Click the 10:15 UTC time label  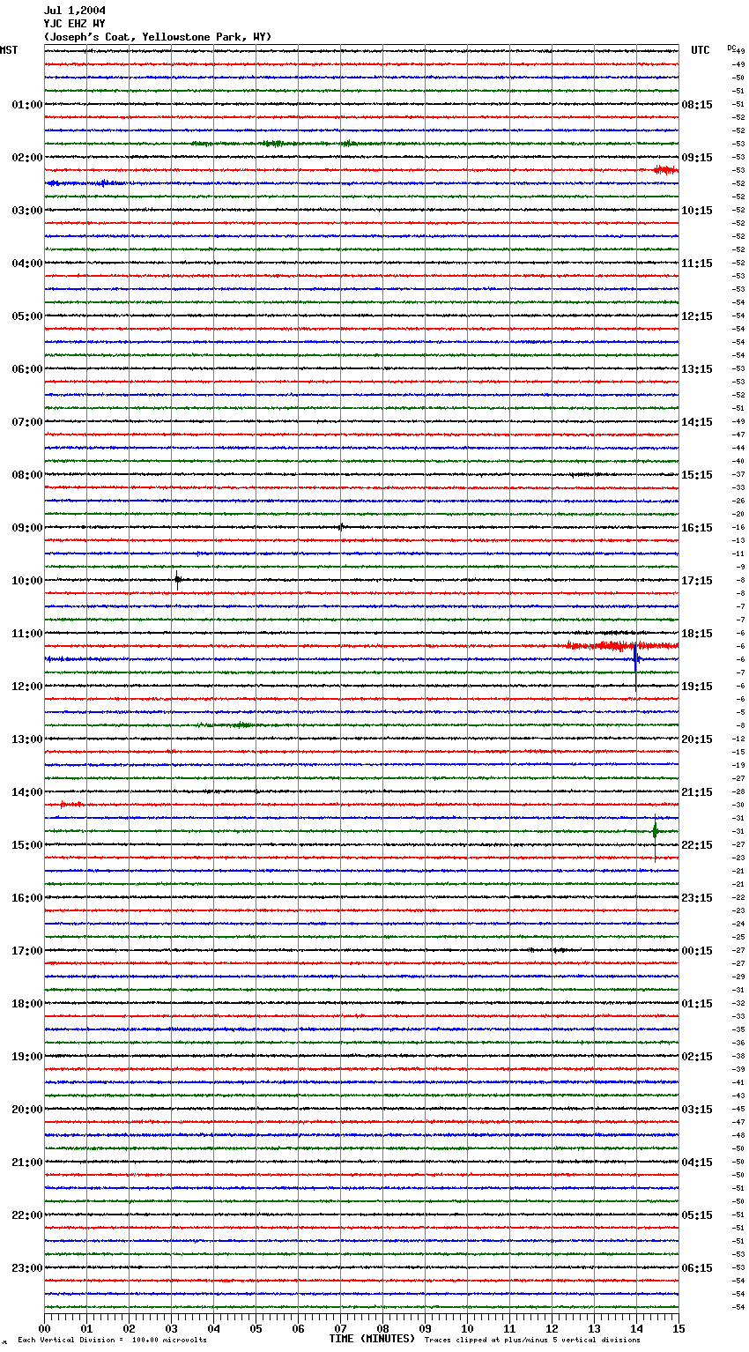click(697, 211)
